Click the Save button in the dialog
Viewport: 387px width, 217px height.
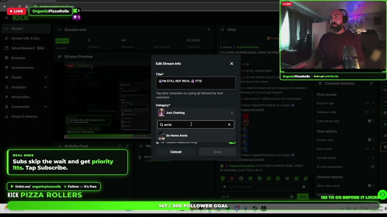(x=217, y=152)
